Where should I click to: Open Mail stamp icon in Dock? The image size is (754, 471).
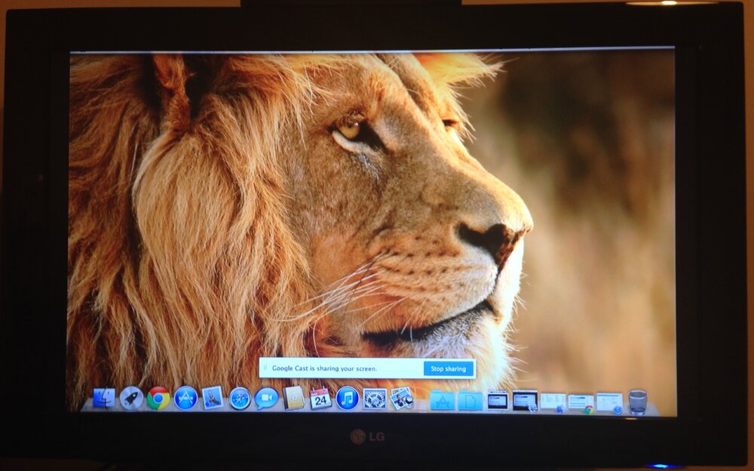click(213, 399)
